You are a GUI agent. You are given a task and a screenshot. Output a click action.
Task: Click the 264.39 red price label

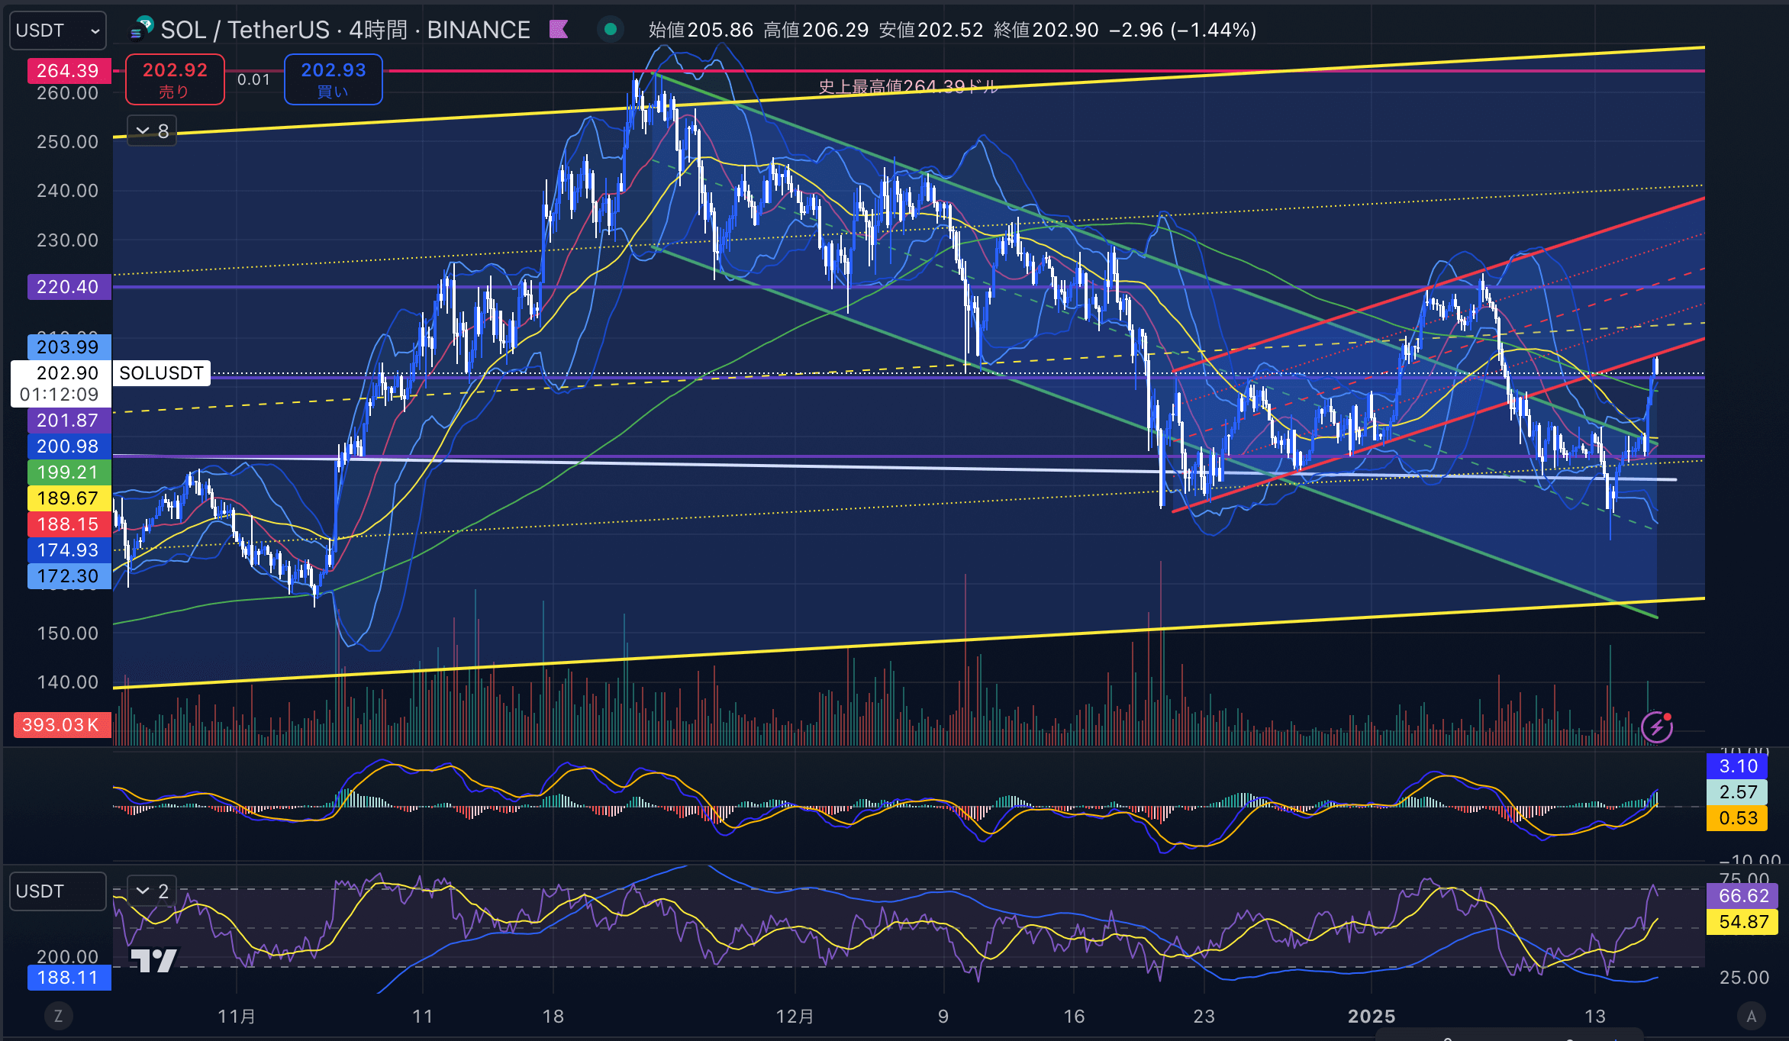tap(69, 71)
